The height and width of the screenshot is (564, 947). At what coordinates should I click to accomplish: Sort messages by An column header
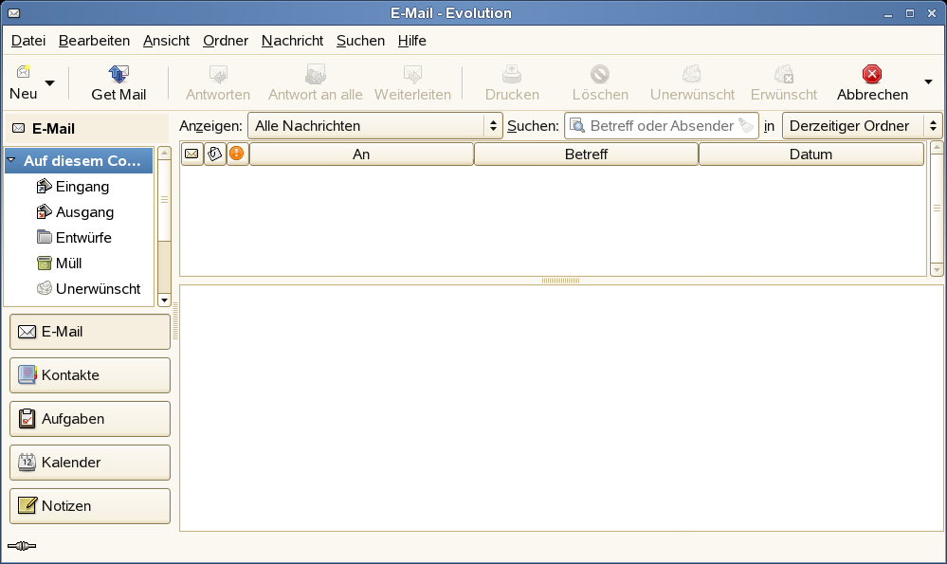pyautogui.click(x=361, y=154)
